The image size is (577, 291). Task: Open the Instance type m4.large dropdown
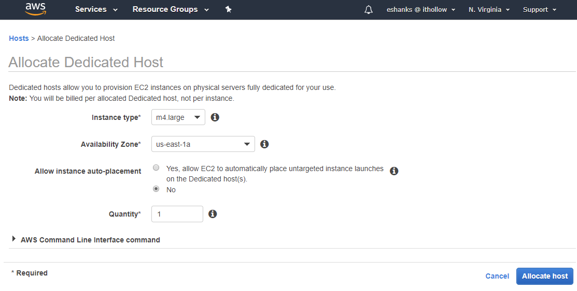[x=178, y=117]
